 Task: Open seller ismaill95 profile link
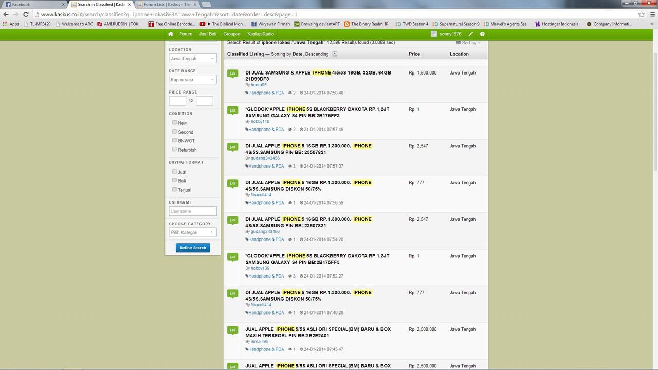tap(260, 341)
